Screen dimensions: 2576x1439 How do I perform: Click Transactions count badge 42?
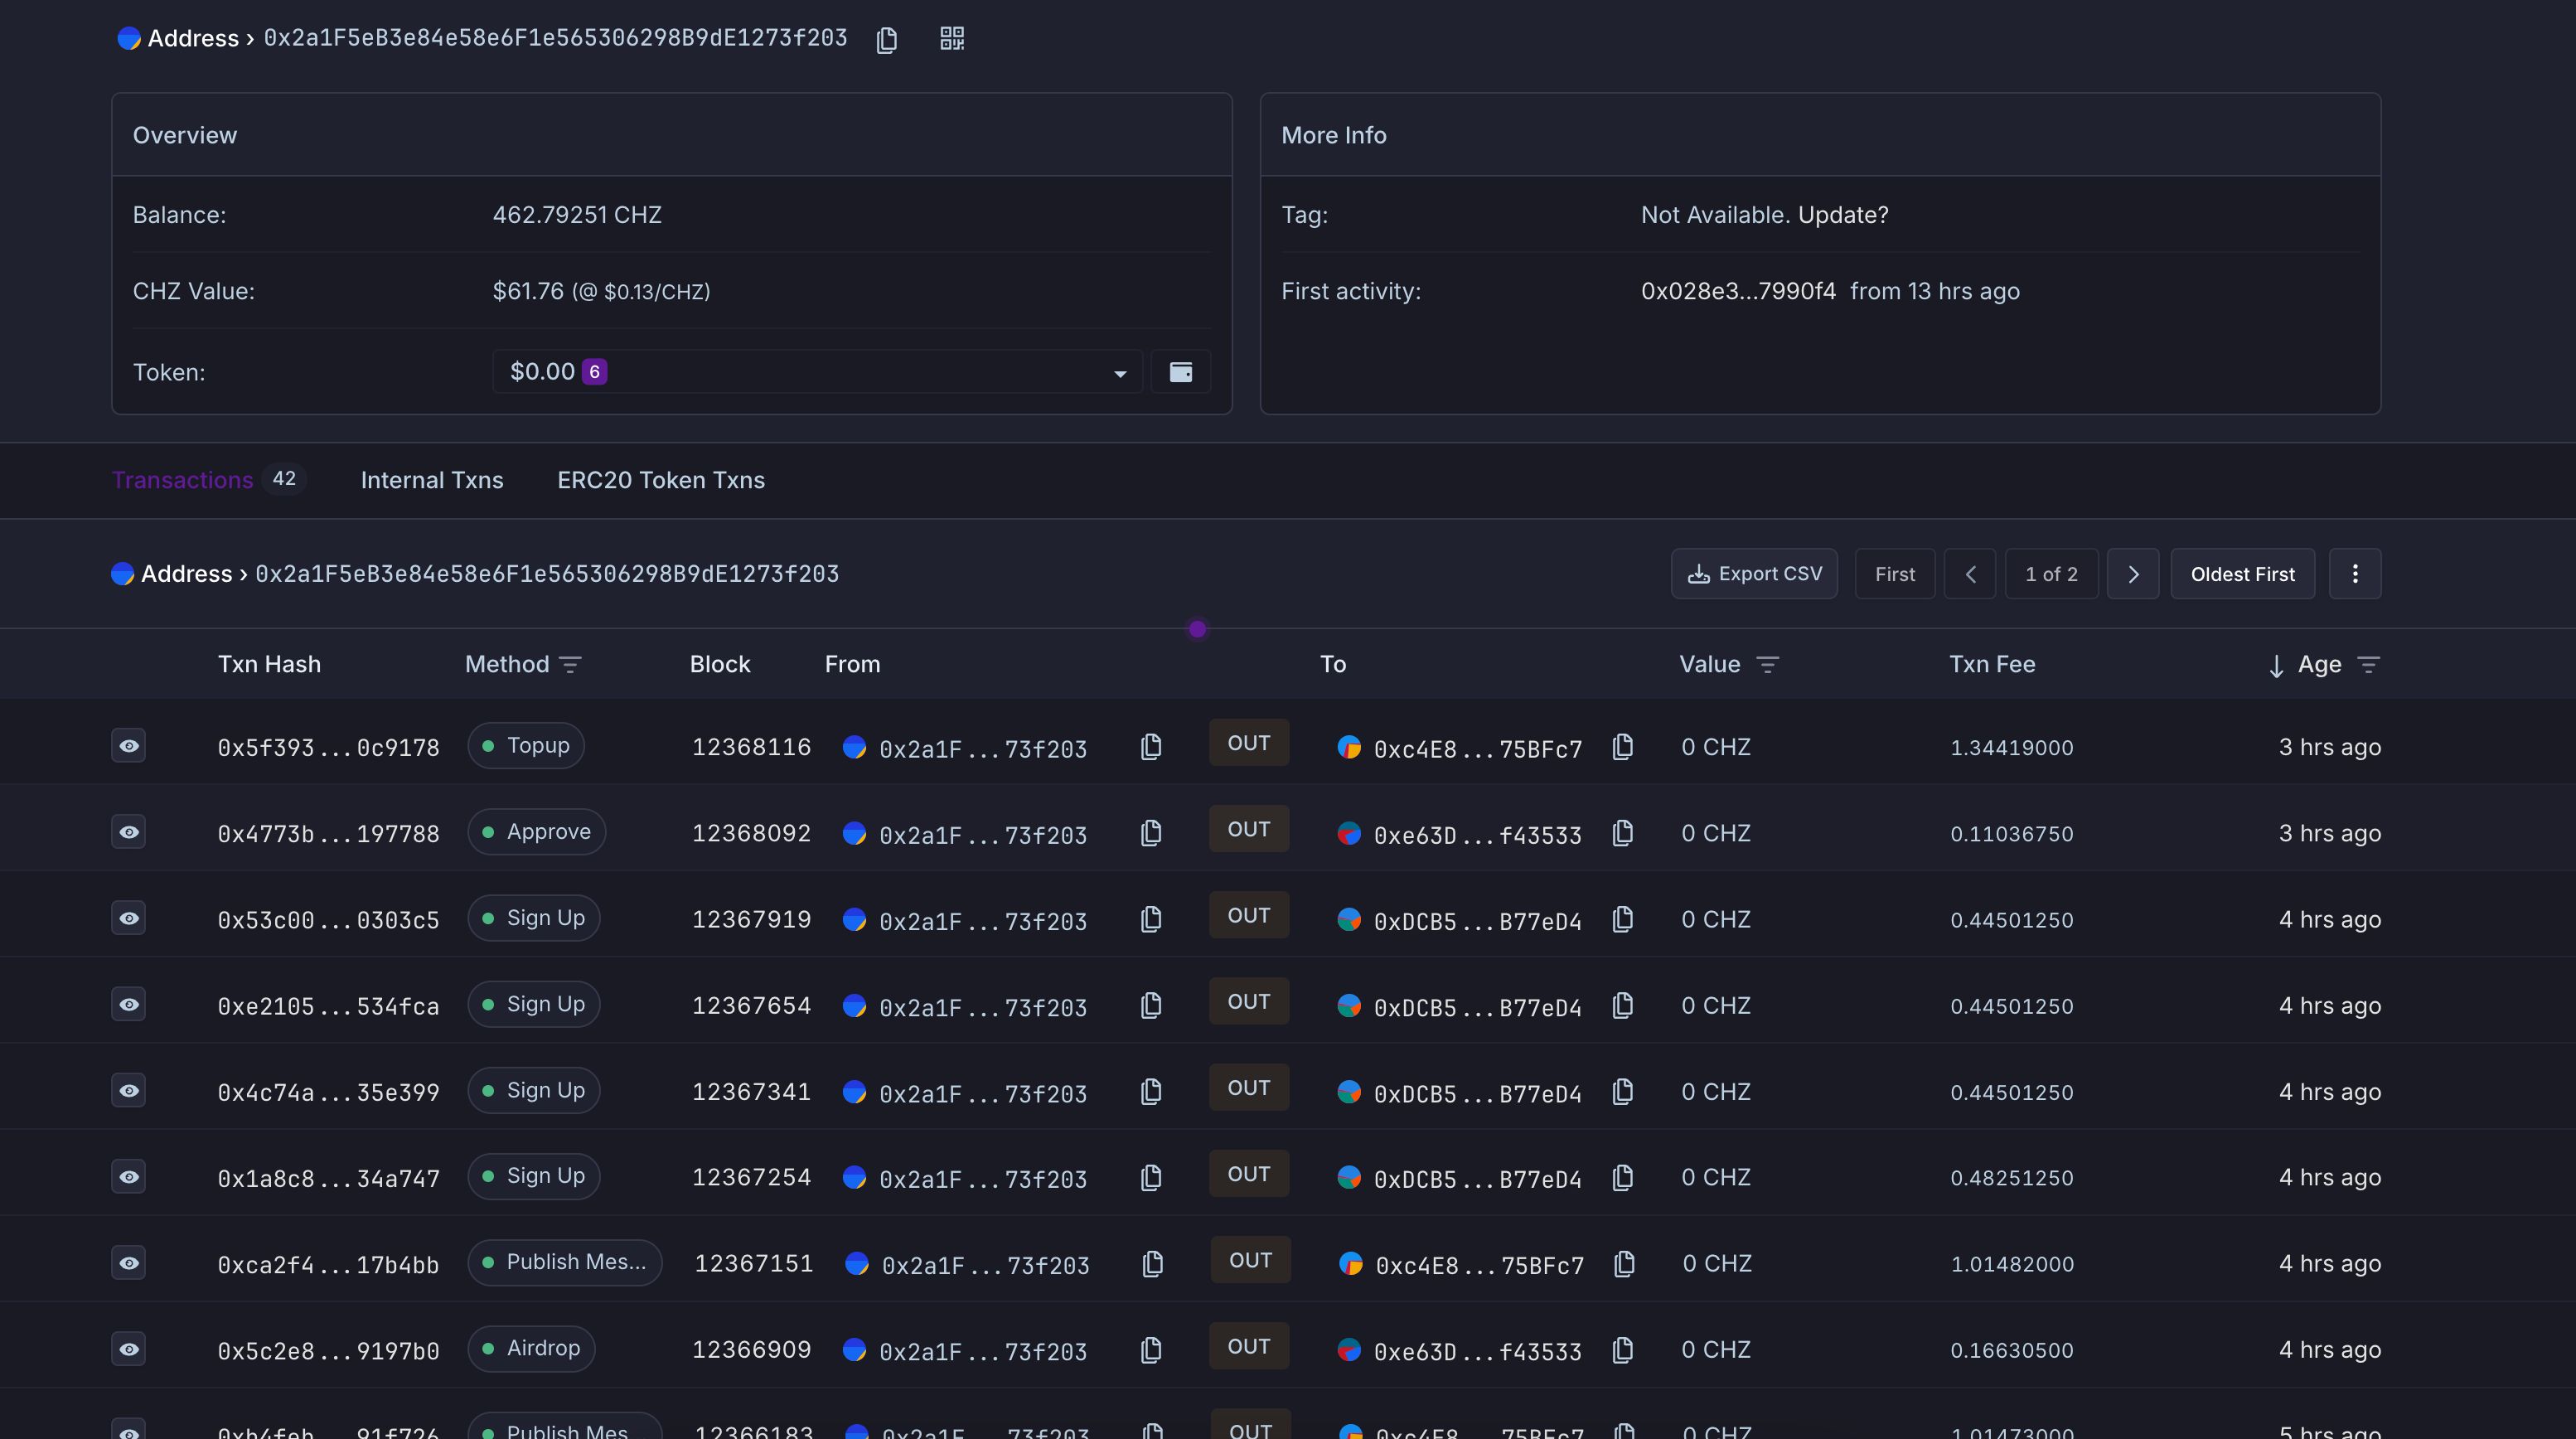coord(284,479)
